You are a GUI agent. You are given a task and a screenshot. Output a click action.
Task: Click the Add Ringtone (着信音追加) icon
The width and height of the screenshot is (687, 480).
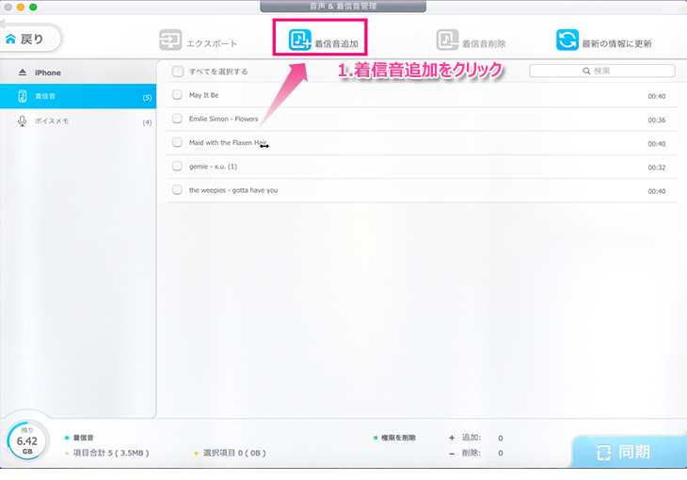[299, 40]
